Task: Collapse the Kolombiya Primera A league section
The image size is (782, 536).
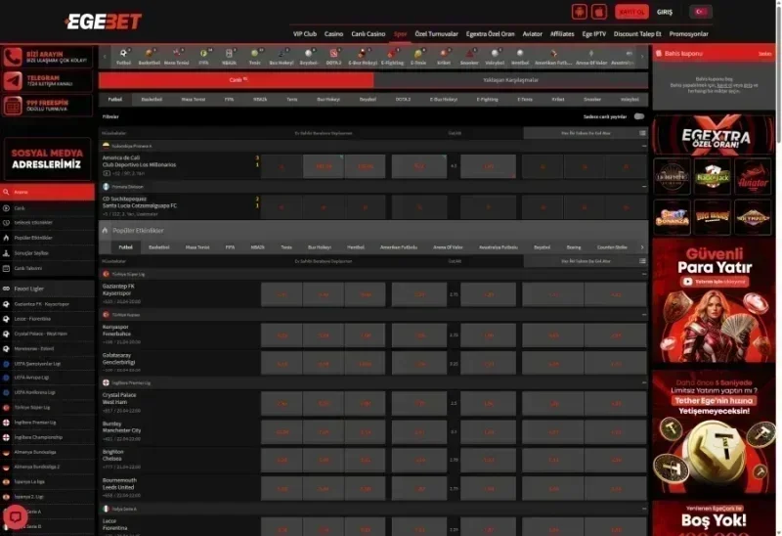Action: tap(644, 146)
